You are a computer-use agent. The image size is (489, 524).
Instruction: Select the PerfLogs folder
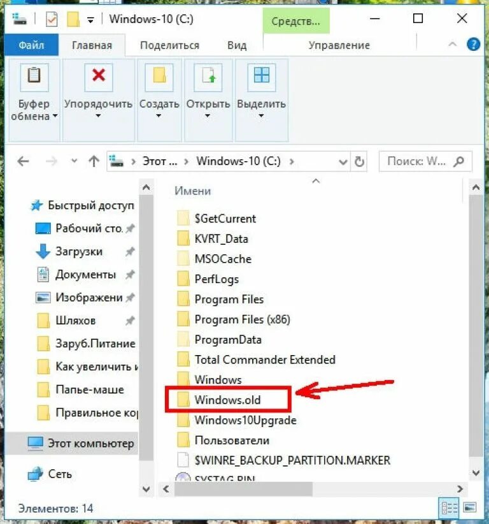pos(208,279)
